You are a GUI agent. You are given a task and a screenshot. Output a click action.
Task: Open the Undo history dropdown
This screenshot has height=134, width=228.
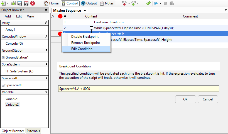pyautogui.click(x=129, y=3)
